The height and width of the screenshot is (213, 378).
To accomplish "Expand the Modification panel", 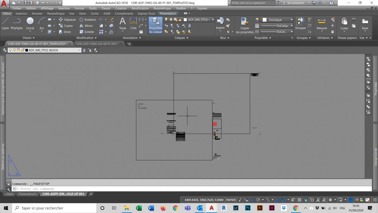I will pyautogui.click(x=86, y=38).
